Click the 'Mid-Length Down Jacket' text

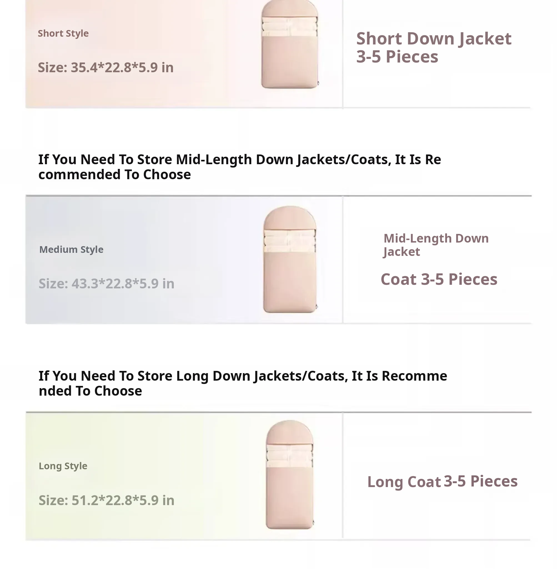436,245
